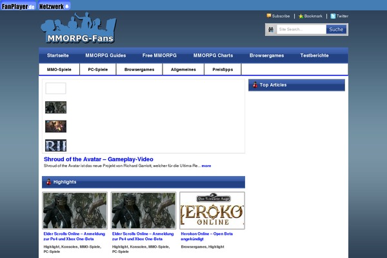Screen dimensions: 387x258
Task: Click the Top Articles panel header
Action: pyautogui.click(x=297, y=85)
